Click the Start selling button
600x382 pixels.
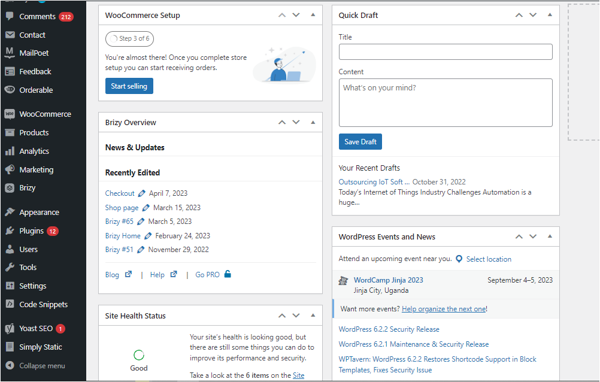point(129,86)
